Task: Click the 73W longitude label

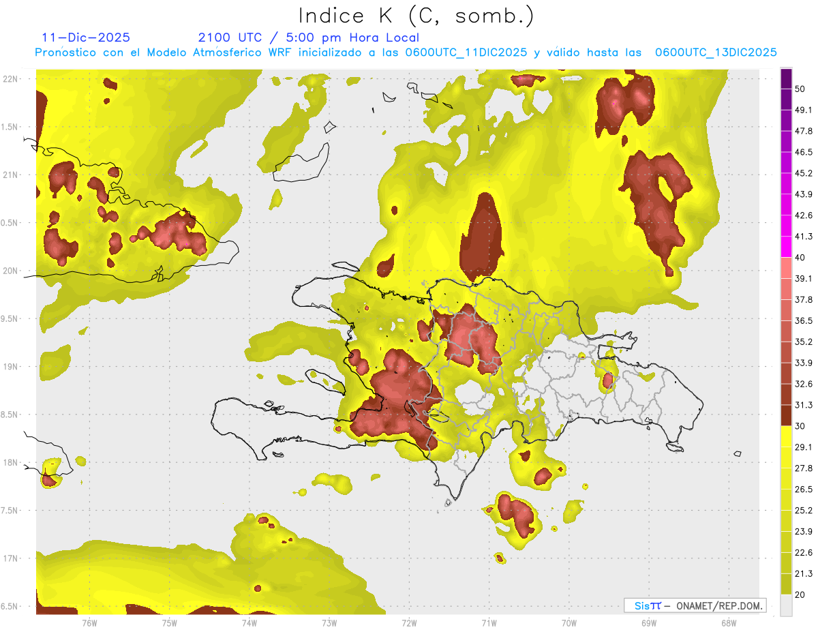Action: [329, 622]
